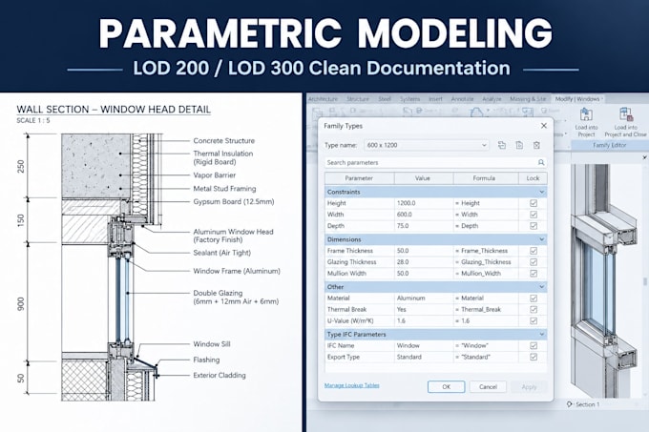This screenshot has height=432, width=649.
Task: Select the Depth value 75.0
Action: point(424,226)
